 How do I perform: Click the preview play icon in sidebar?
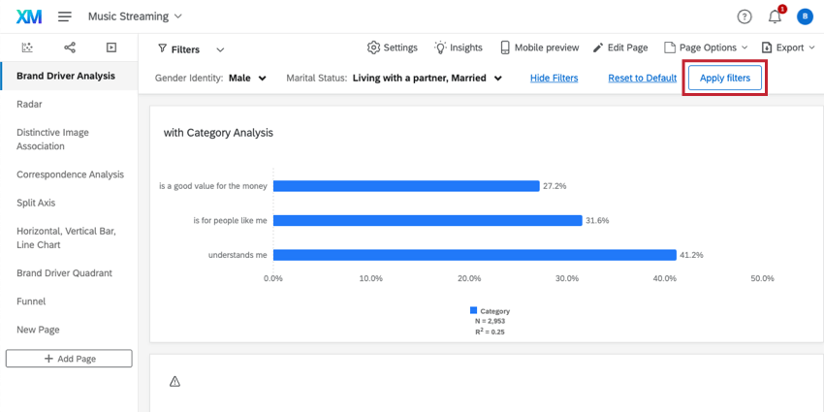click(111, 48)
